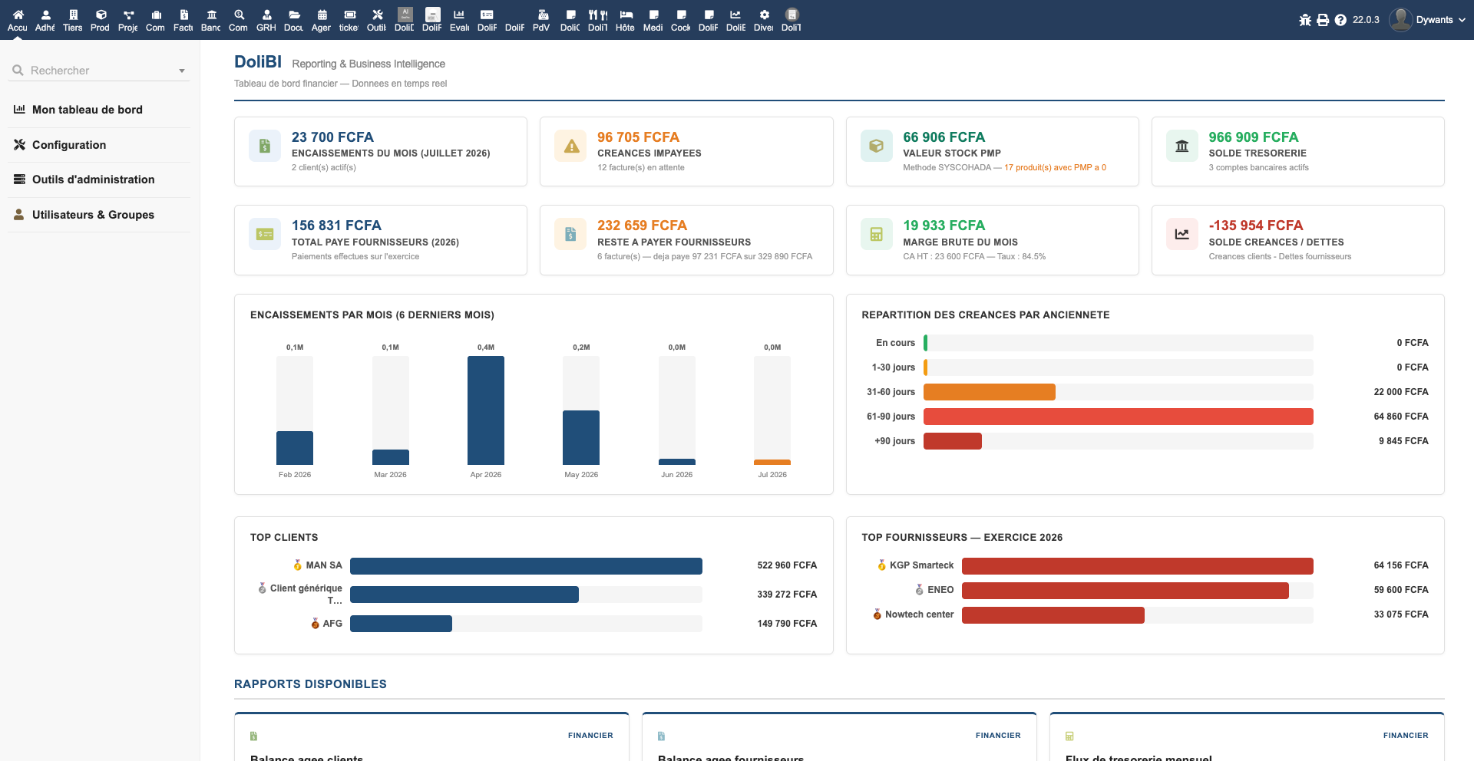Viewport: 1474px width, 761px height.
Task: Click the Apr 2026 encaissements bar
Action: pos(486,410)
